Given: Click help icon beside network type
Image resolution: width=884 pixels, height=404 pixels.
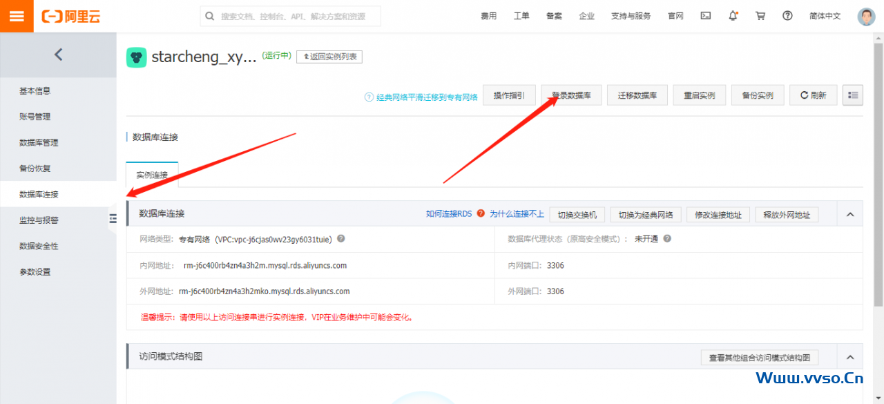Looking at the screenshot, I should pos(341,239).
